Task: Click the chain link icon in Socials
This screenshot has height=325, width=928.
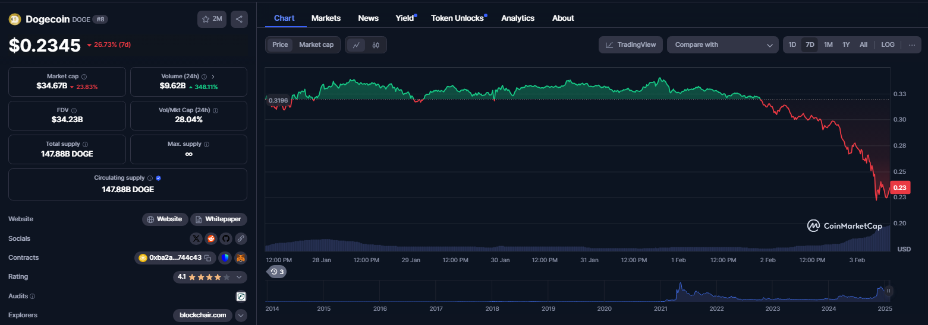Action: click(x=240, y=238)
